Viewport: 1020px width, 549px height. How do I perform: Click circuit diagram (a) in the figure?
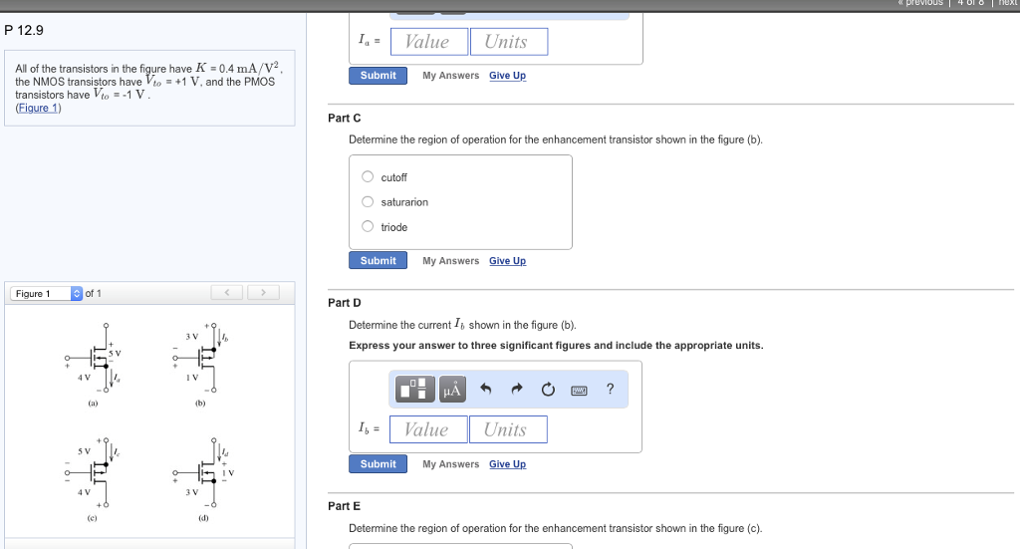point(93,365)
